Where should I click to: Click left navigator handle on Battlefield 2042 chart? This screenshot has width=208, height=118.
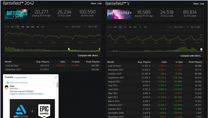point(69,49)
